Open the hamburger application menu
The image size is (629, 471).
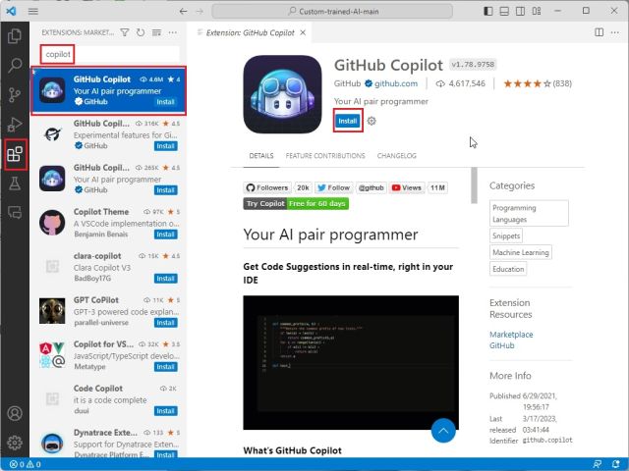[33, 10]
